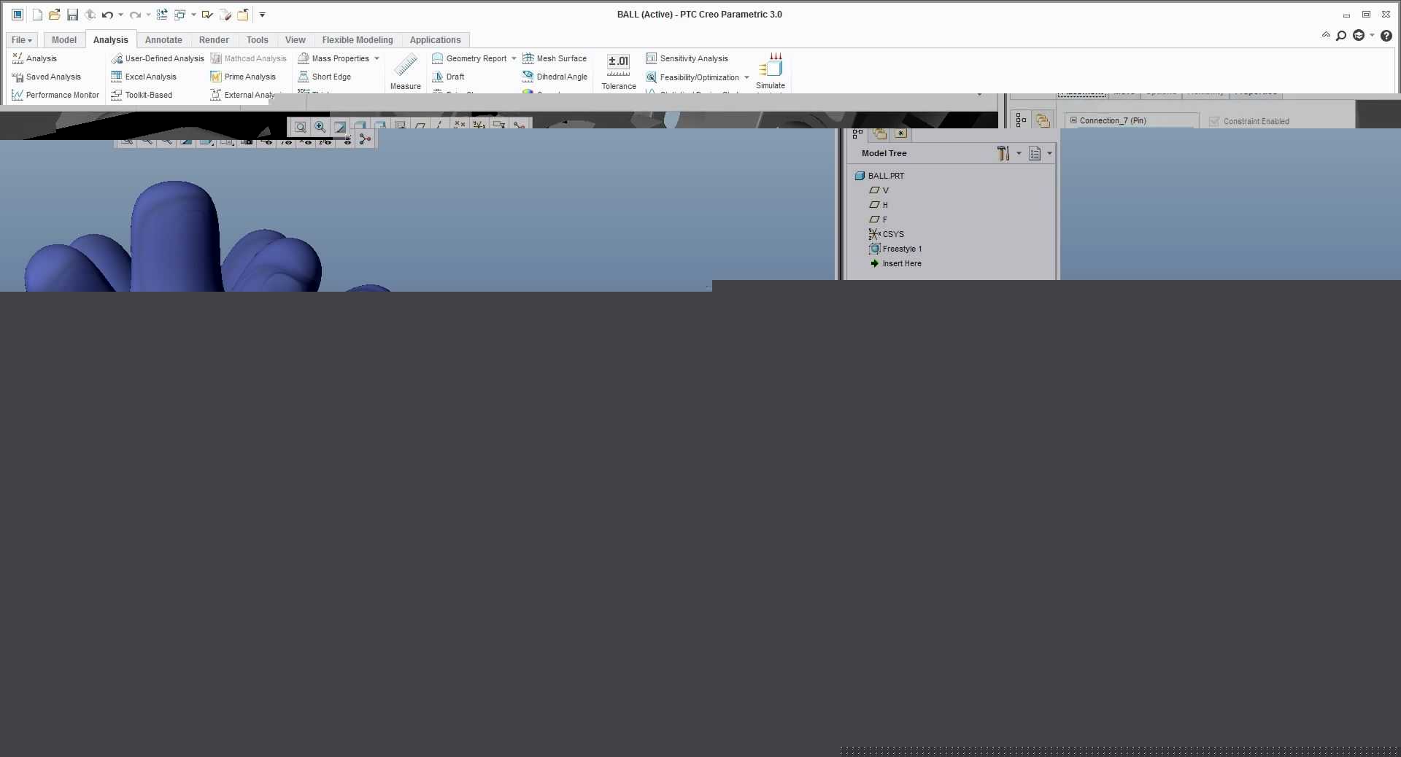Click the New file icon in quick access toolbar

click(37, 15)
